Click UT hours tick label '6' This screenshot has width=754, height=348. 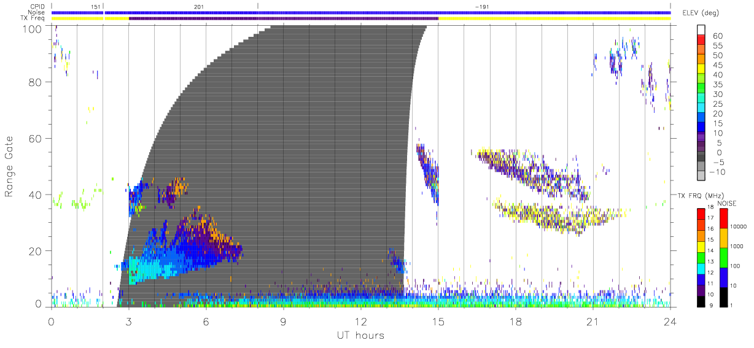pos(206,322)
